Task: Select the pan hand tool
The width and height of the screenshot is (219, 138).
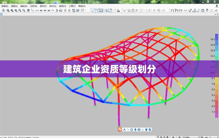Action: [28, 10]
